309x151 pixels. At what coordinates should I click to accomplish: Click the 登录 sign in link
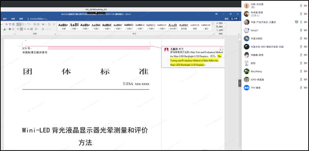tap(227, 19)
